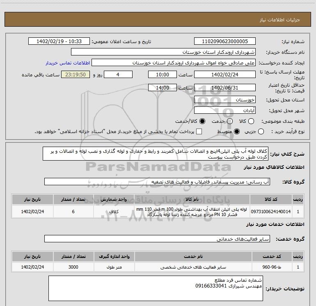
Task: Click the deadline hour field 10:00
Action: pos(163,74)
